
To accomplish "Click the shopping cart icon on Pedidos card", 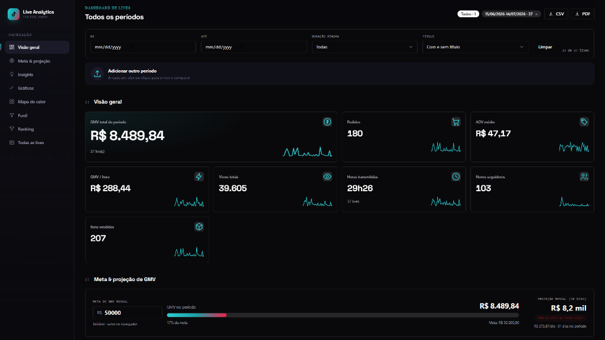I will [x=456, y=122].
